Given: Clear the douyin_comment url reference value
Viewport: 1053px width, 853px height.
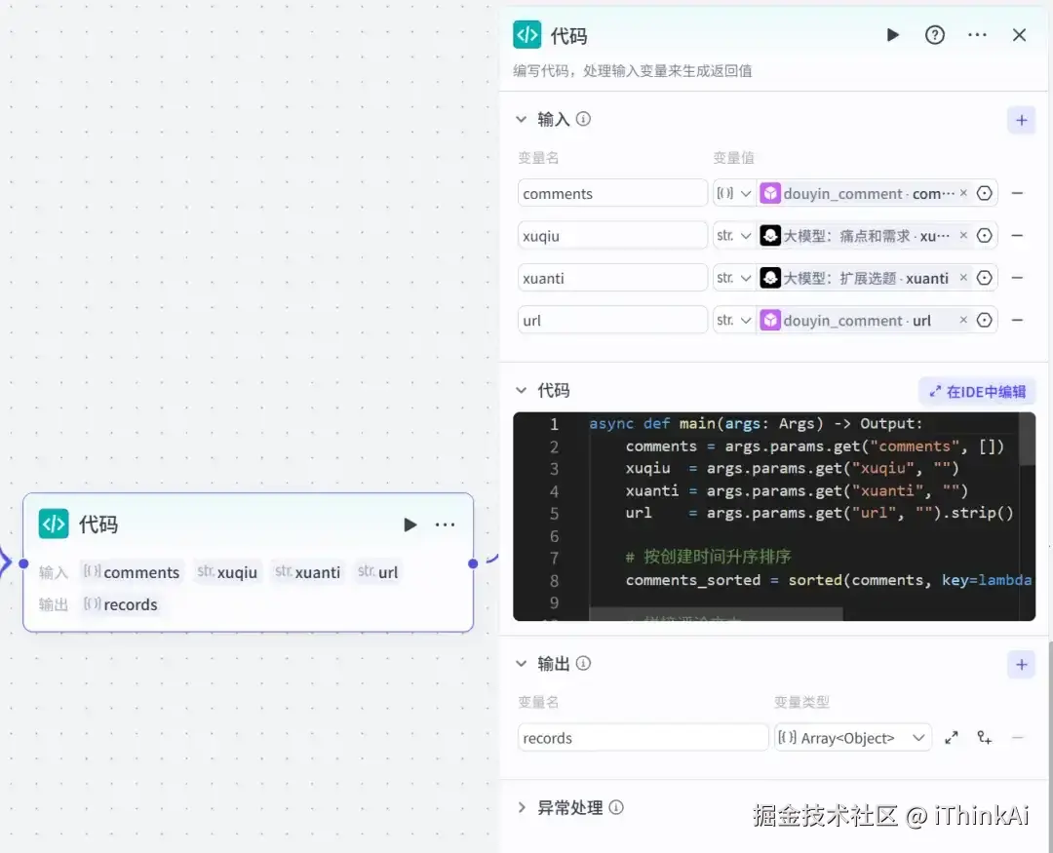Looking at the screenshot, I should click(x=963, y=320).
